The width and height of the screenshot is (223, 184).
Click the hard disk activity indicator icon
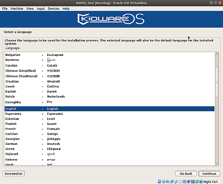159,181
